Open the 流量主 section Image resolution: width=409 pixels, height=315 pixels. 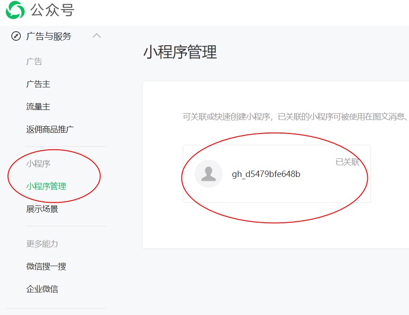click(x=38, y=106)
